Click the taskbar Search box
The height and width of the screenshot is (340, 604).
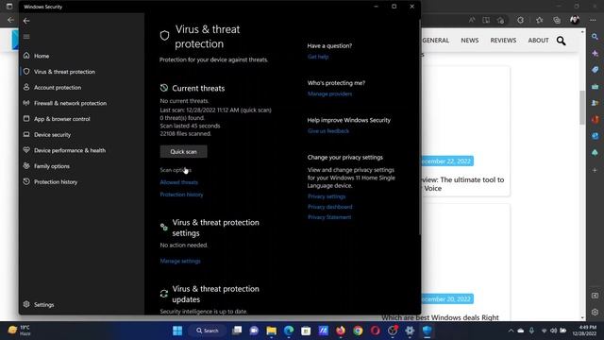pyautogui.click(x=207, y=331)
